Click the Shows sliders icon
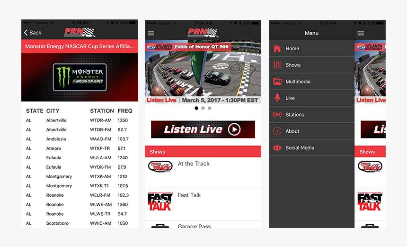Viewport: 407px width, 247px height. click(277, 65)
